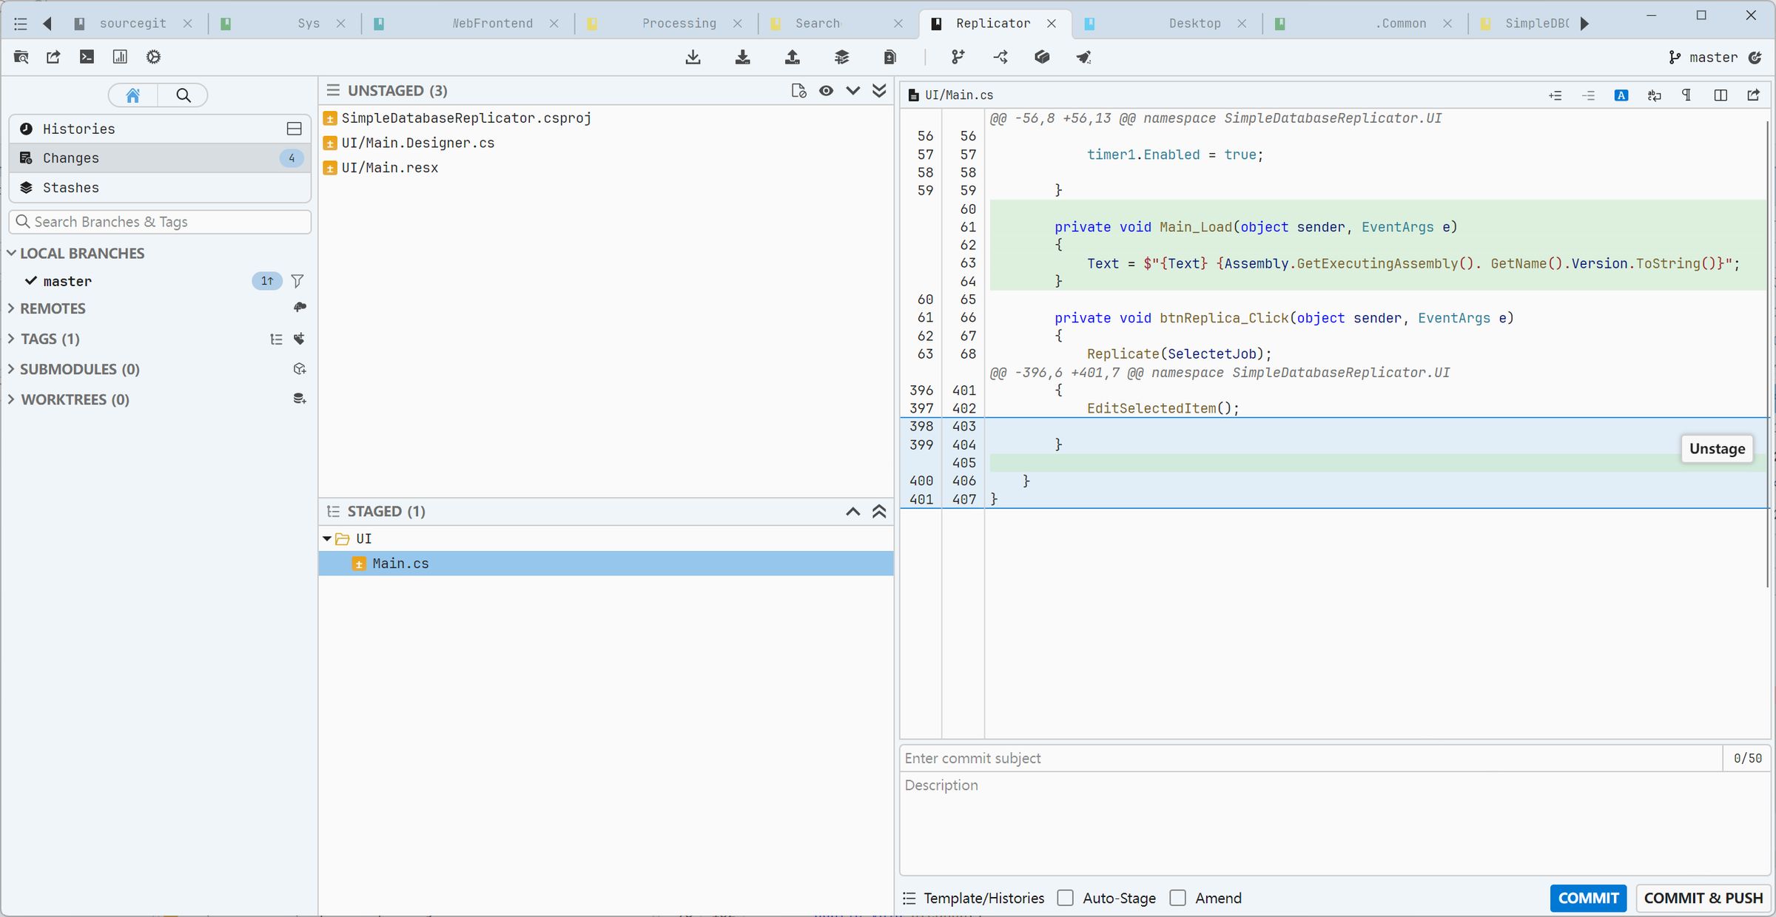
Task: Open the stash icon in the toolbar
Action: pos(841,57)
